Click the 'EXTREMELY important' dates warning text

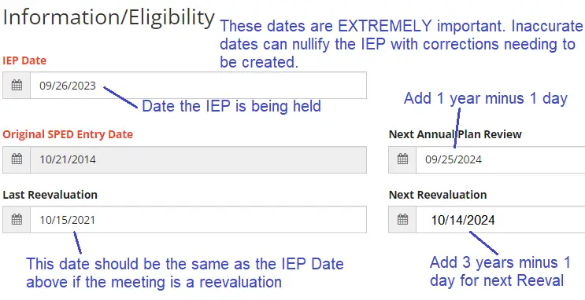click(x=402, y=44)
